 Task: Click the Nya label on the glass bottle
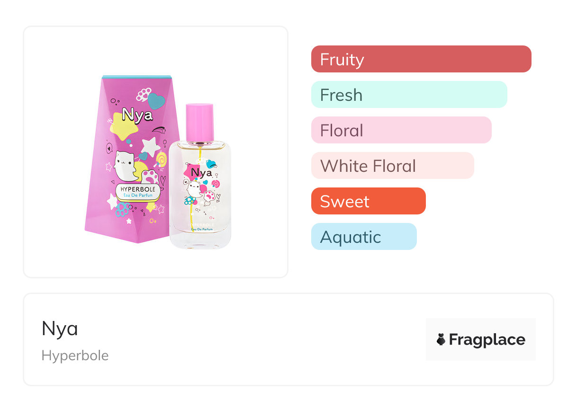[201, 173]
